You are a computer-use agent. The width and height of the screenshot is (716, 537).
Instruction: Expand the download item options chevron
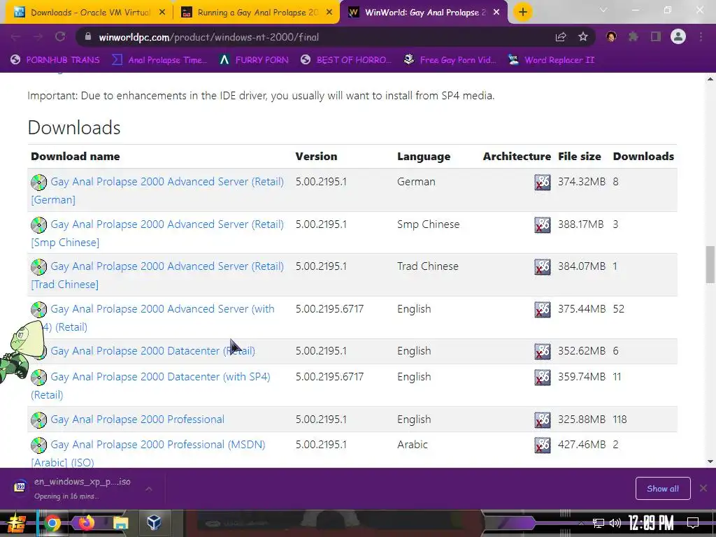149,489
